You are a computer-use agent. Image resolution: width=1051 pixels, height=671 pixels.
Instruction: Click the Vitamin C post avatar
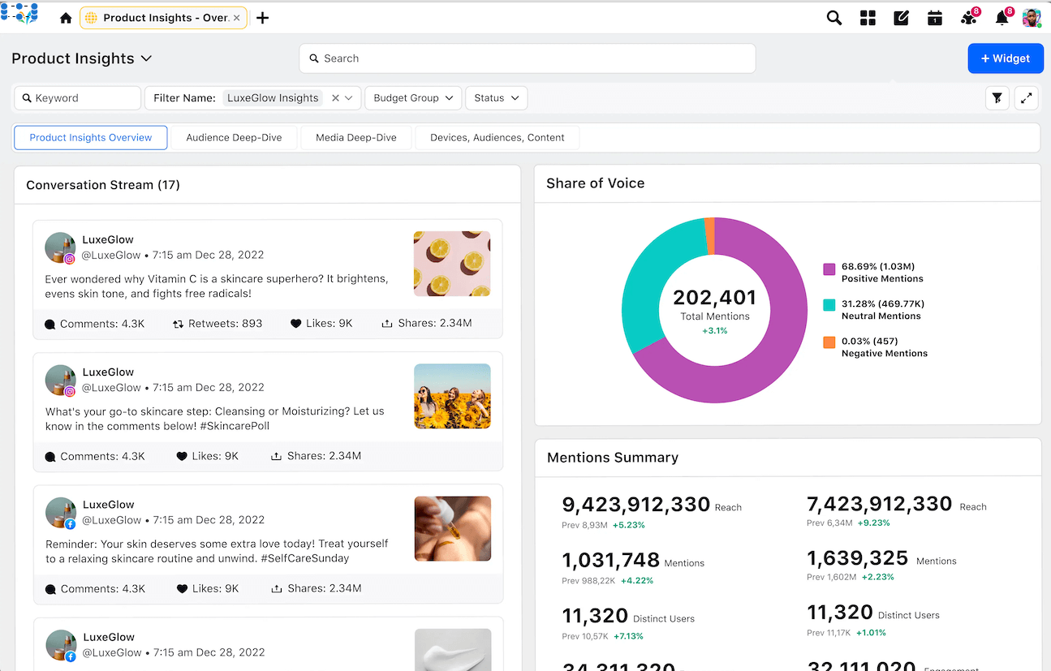tap(60, 248)
